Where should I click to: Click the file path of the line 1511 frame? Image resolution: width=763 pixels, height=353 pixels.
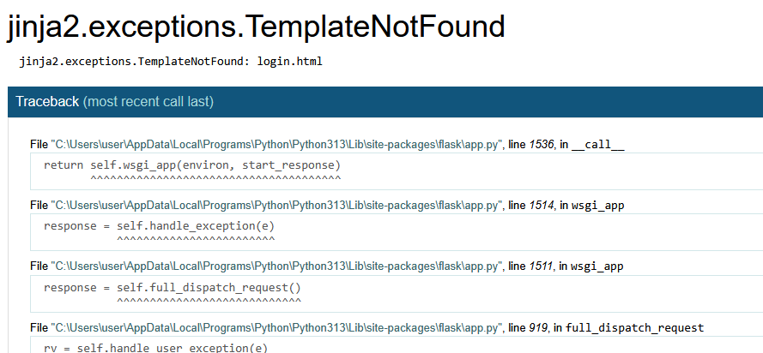pyautogui.click(x=276, y=266)
